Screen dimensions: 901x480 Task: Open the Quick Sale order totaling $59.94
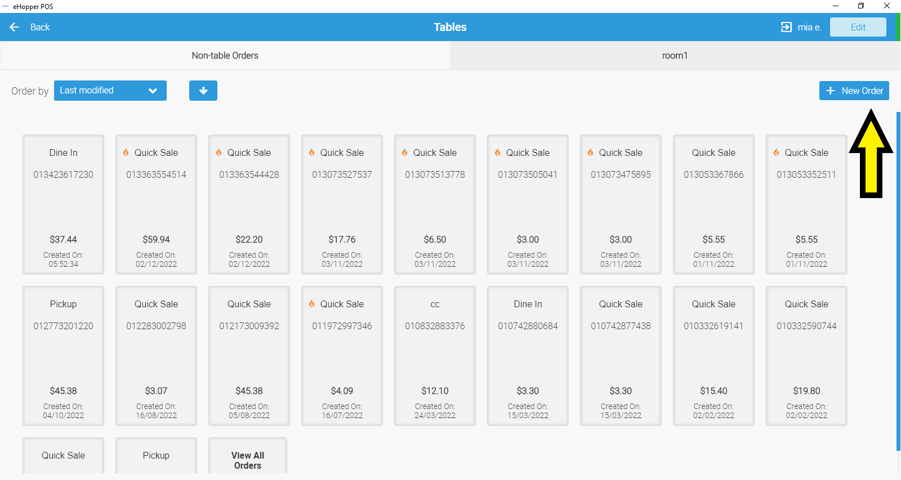coord(157,204)
